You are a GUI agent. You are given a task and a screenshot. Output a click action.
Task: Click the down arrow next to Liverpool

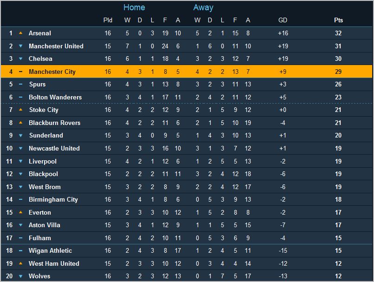20,161
